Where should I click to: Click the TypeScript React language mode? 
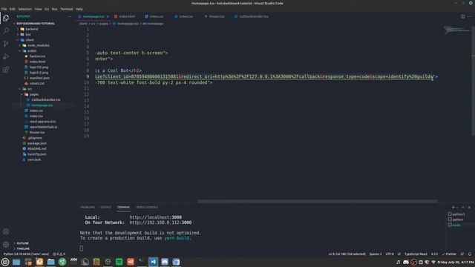[416, 254]
